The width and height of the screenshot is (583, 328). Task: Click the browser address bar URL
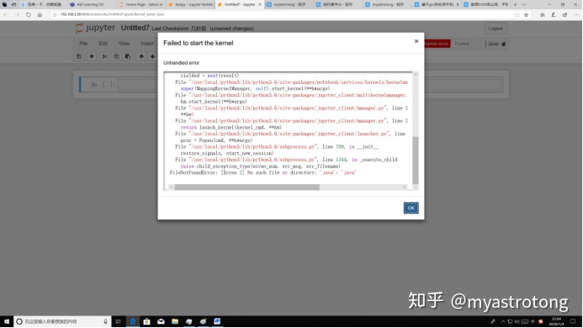112,14
